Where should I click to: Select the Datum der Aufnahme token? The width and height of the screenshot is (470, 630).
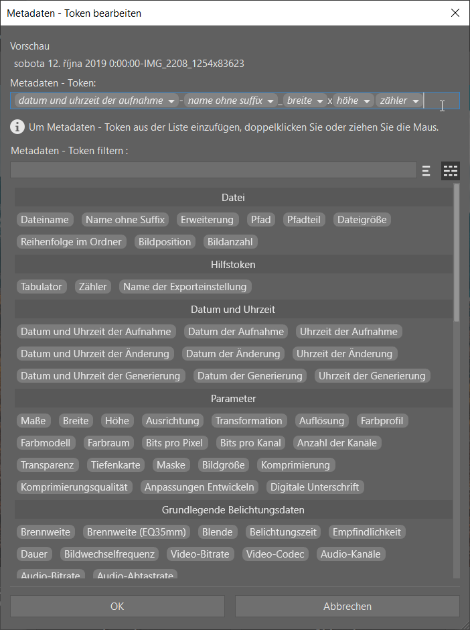(x=236, y=331)
